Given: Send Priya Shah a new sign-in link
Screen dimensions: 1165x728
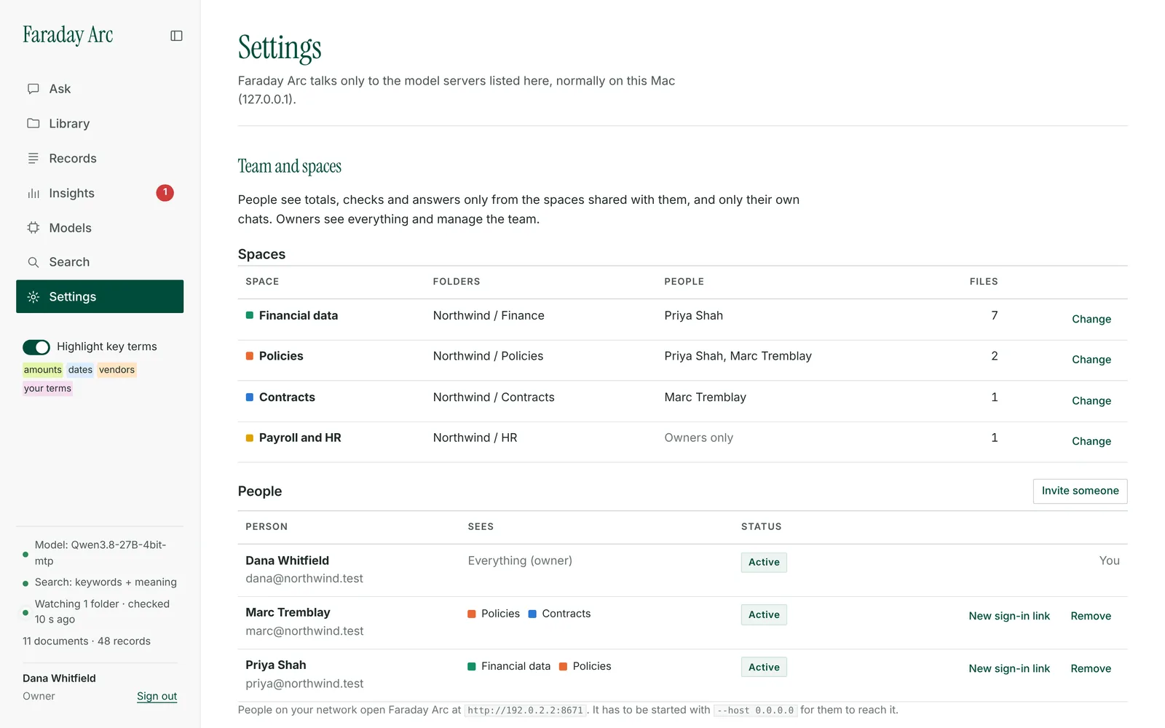Looking at the screenshot, I should click(x=1009, y=668).
